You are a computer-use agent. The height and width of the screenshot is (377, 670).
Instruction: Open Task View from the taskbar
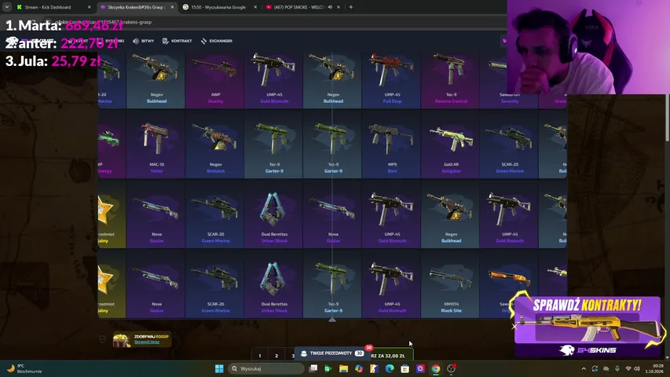[x=313, y=368]
